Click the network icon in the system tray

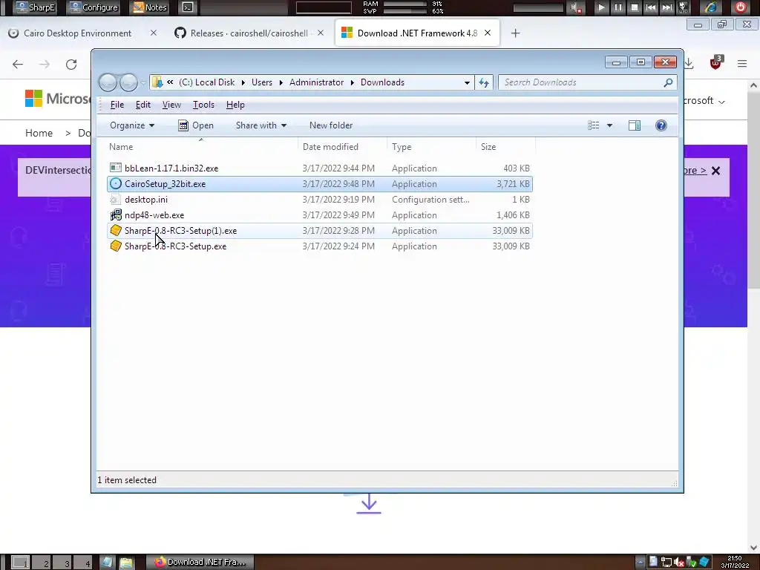click(x=666, y=563)
